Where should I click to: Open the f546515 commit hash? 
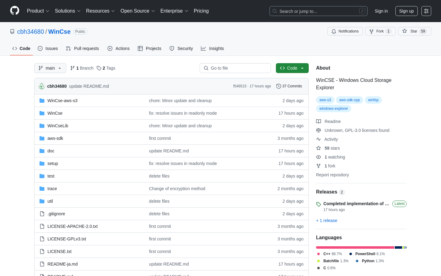click(240, 86)
